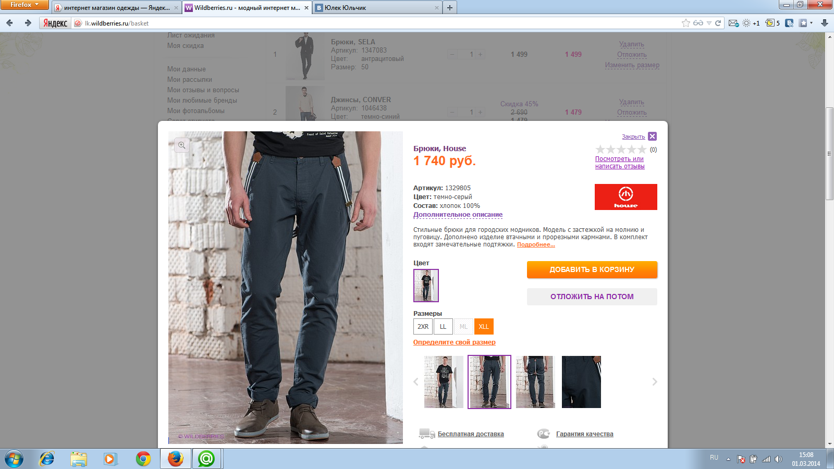Launch Internet Explorer from taskbar
The width and height of the screenshot is (834, 469).
(47, 459)
